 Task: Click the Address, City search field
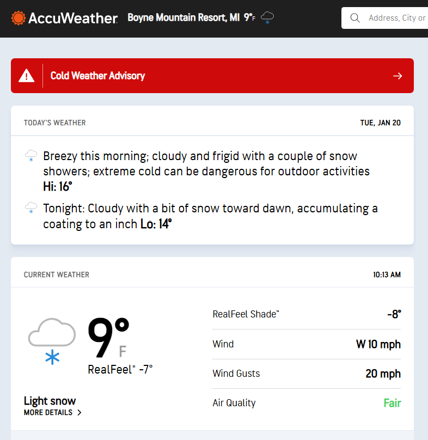[396, 18]
